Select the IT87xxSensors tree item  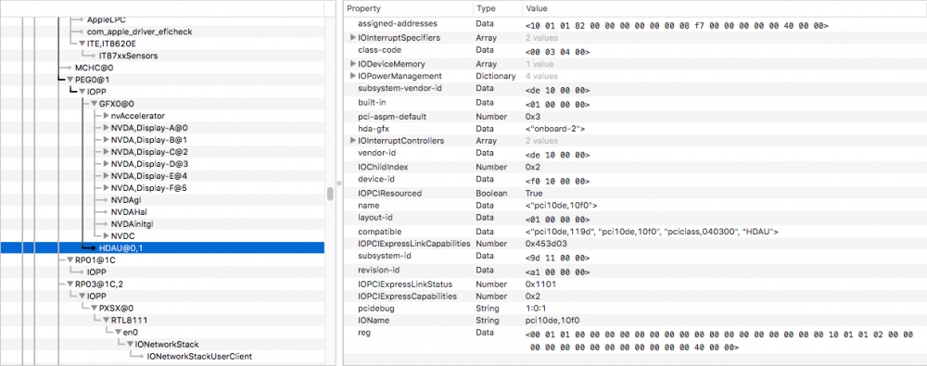[128, 56]
